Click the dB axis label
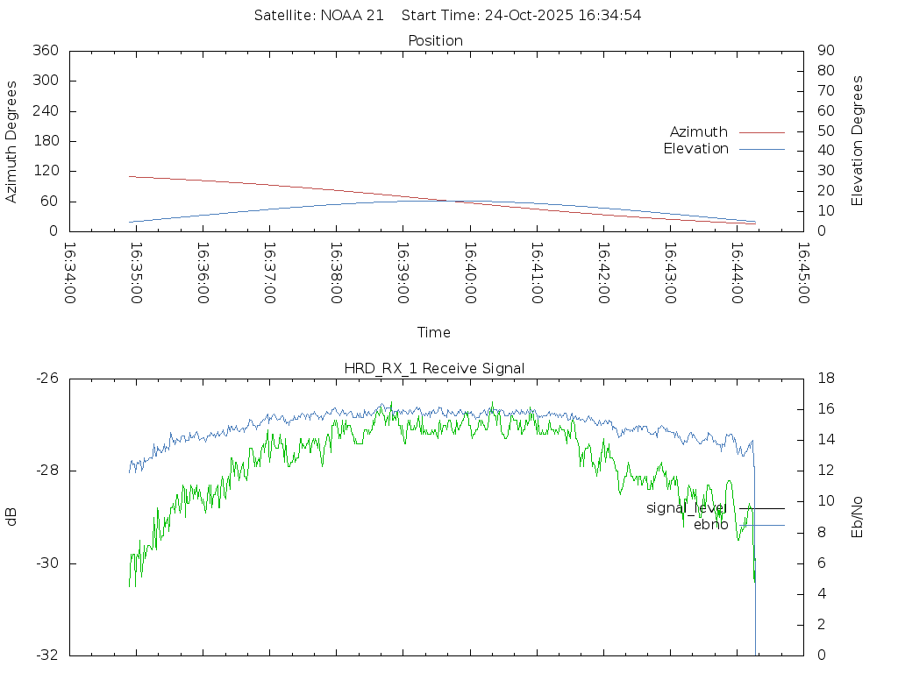The width and height of the screenshot is (898, 673). coord(11,517)
